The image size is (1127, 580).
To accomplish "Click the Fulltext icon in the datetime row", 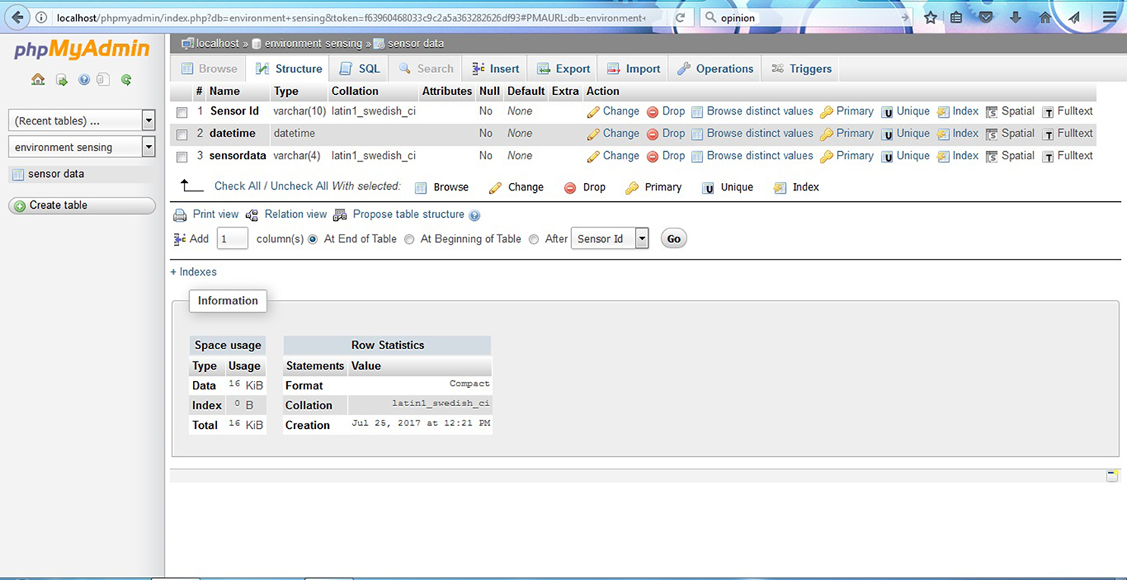I will (x=1048, y=134).
